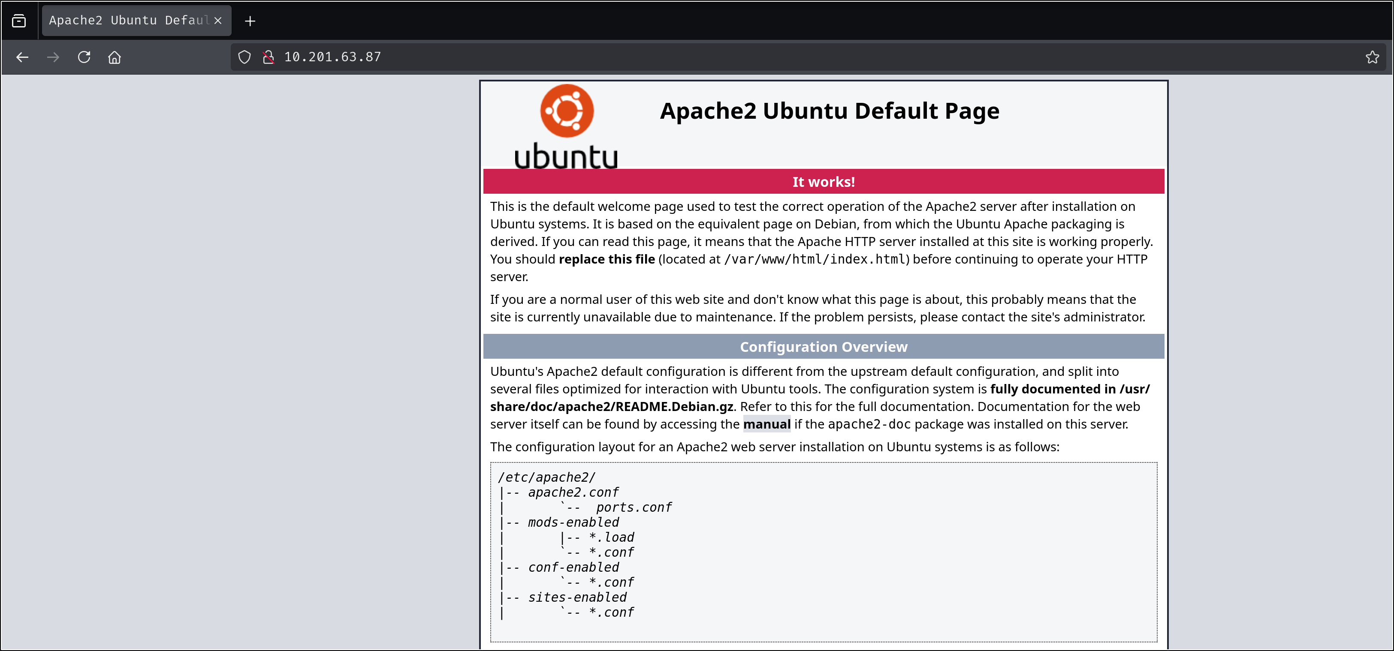Open a new tab with plus button
The width and height of the screenshot is (1394, 651).
coord(250,21)
